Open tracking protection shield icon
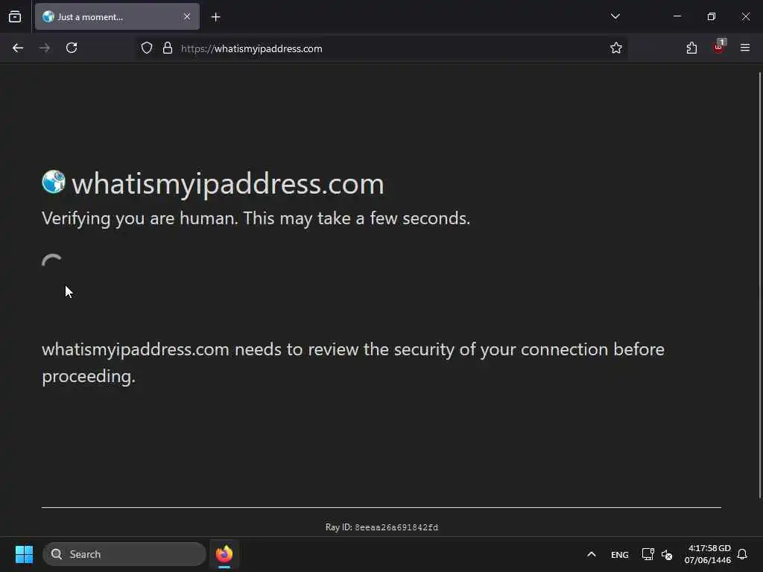Viewport: 763px width, 572px height. pos(147,48)
